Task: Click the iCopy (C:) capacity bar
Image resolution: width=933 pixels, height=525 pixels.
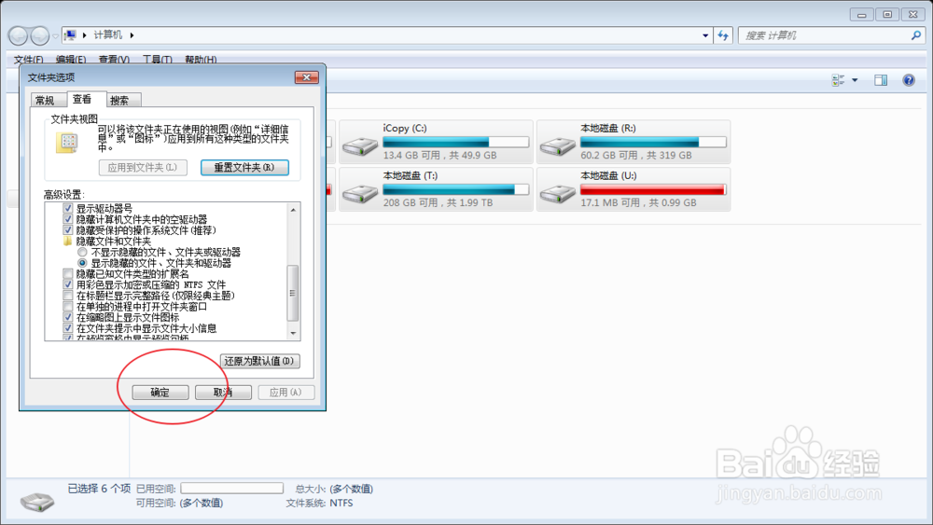Action: point(456,142)
